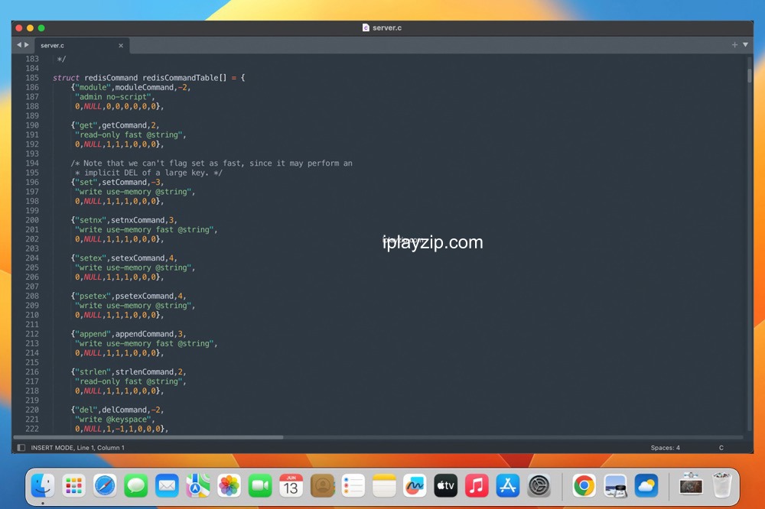Open Apple TV from the dock
765x509 pixels.
click(445, 485)
